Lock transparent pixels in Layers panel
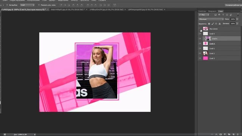Screen dimensions: 242x136 coord(209,24)
